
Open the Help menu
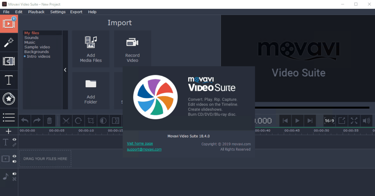(92, 12)
